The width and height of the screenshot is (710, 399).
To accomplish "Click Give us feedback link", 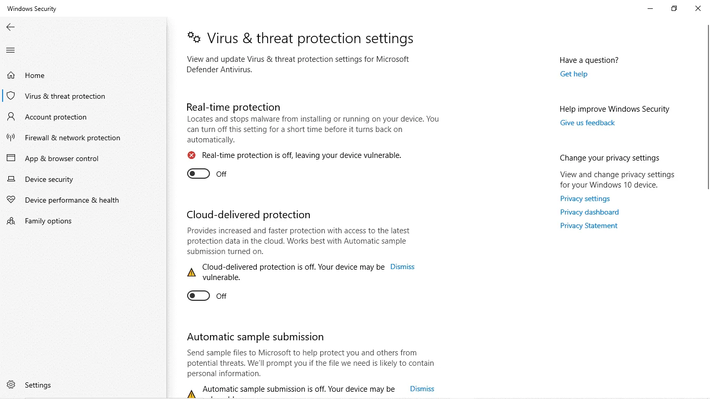I will coord(587,123).
